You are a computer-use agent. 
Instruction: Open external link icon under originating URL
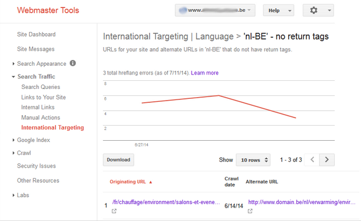click(114, 211)
